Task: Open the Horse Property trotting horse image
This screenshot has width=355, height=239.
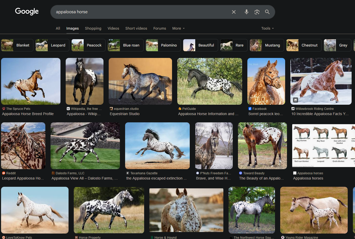Action: pos(109,210)
